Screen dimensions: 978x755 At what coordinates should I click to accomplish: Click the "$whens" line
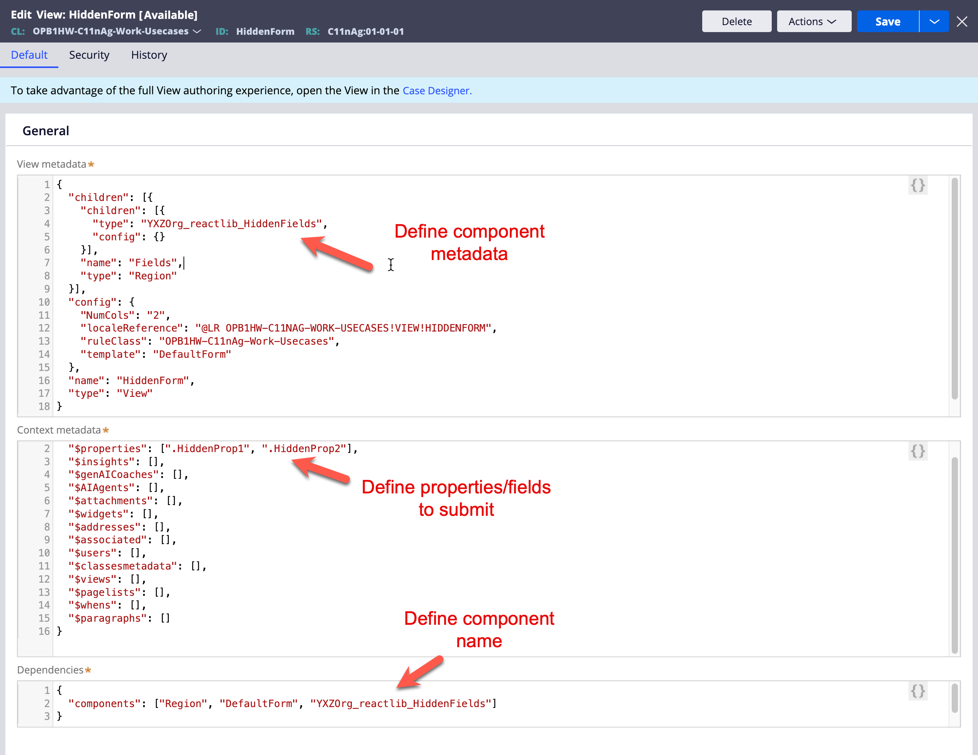(107, 605)
